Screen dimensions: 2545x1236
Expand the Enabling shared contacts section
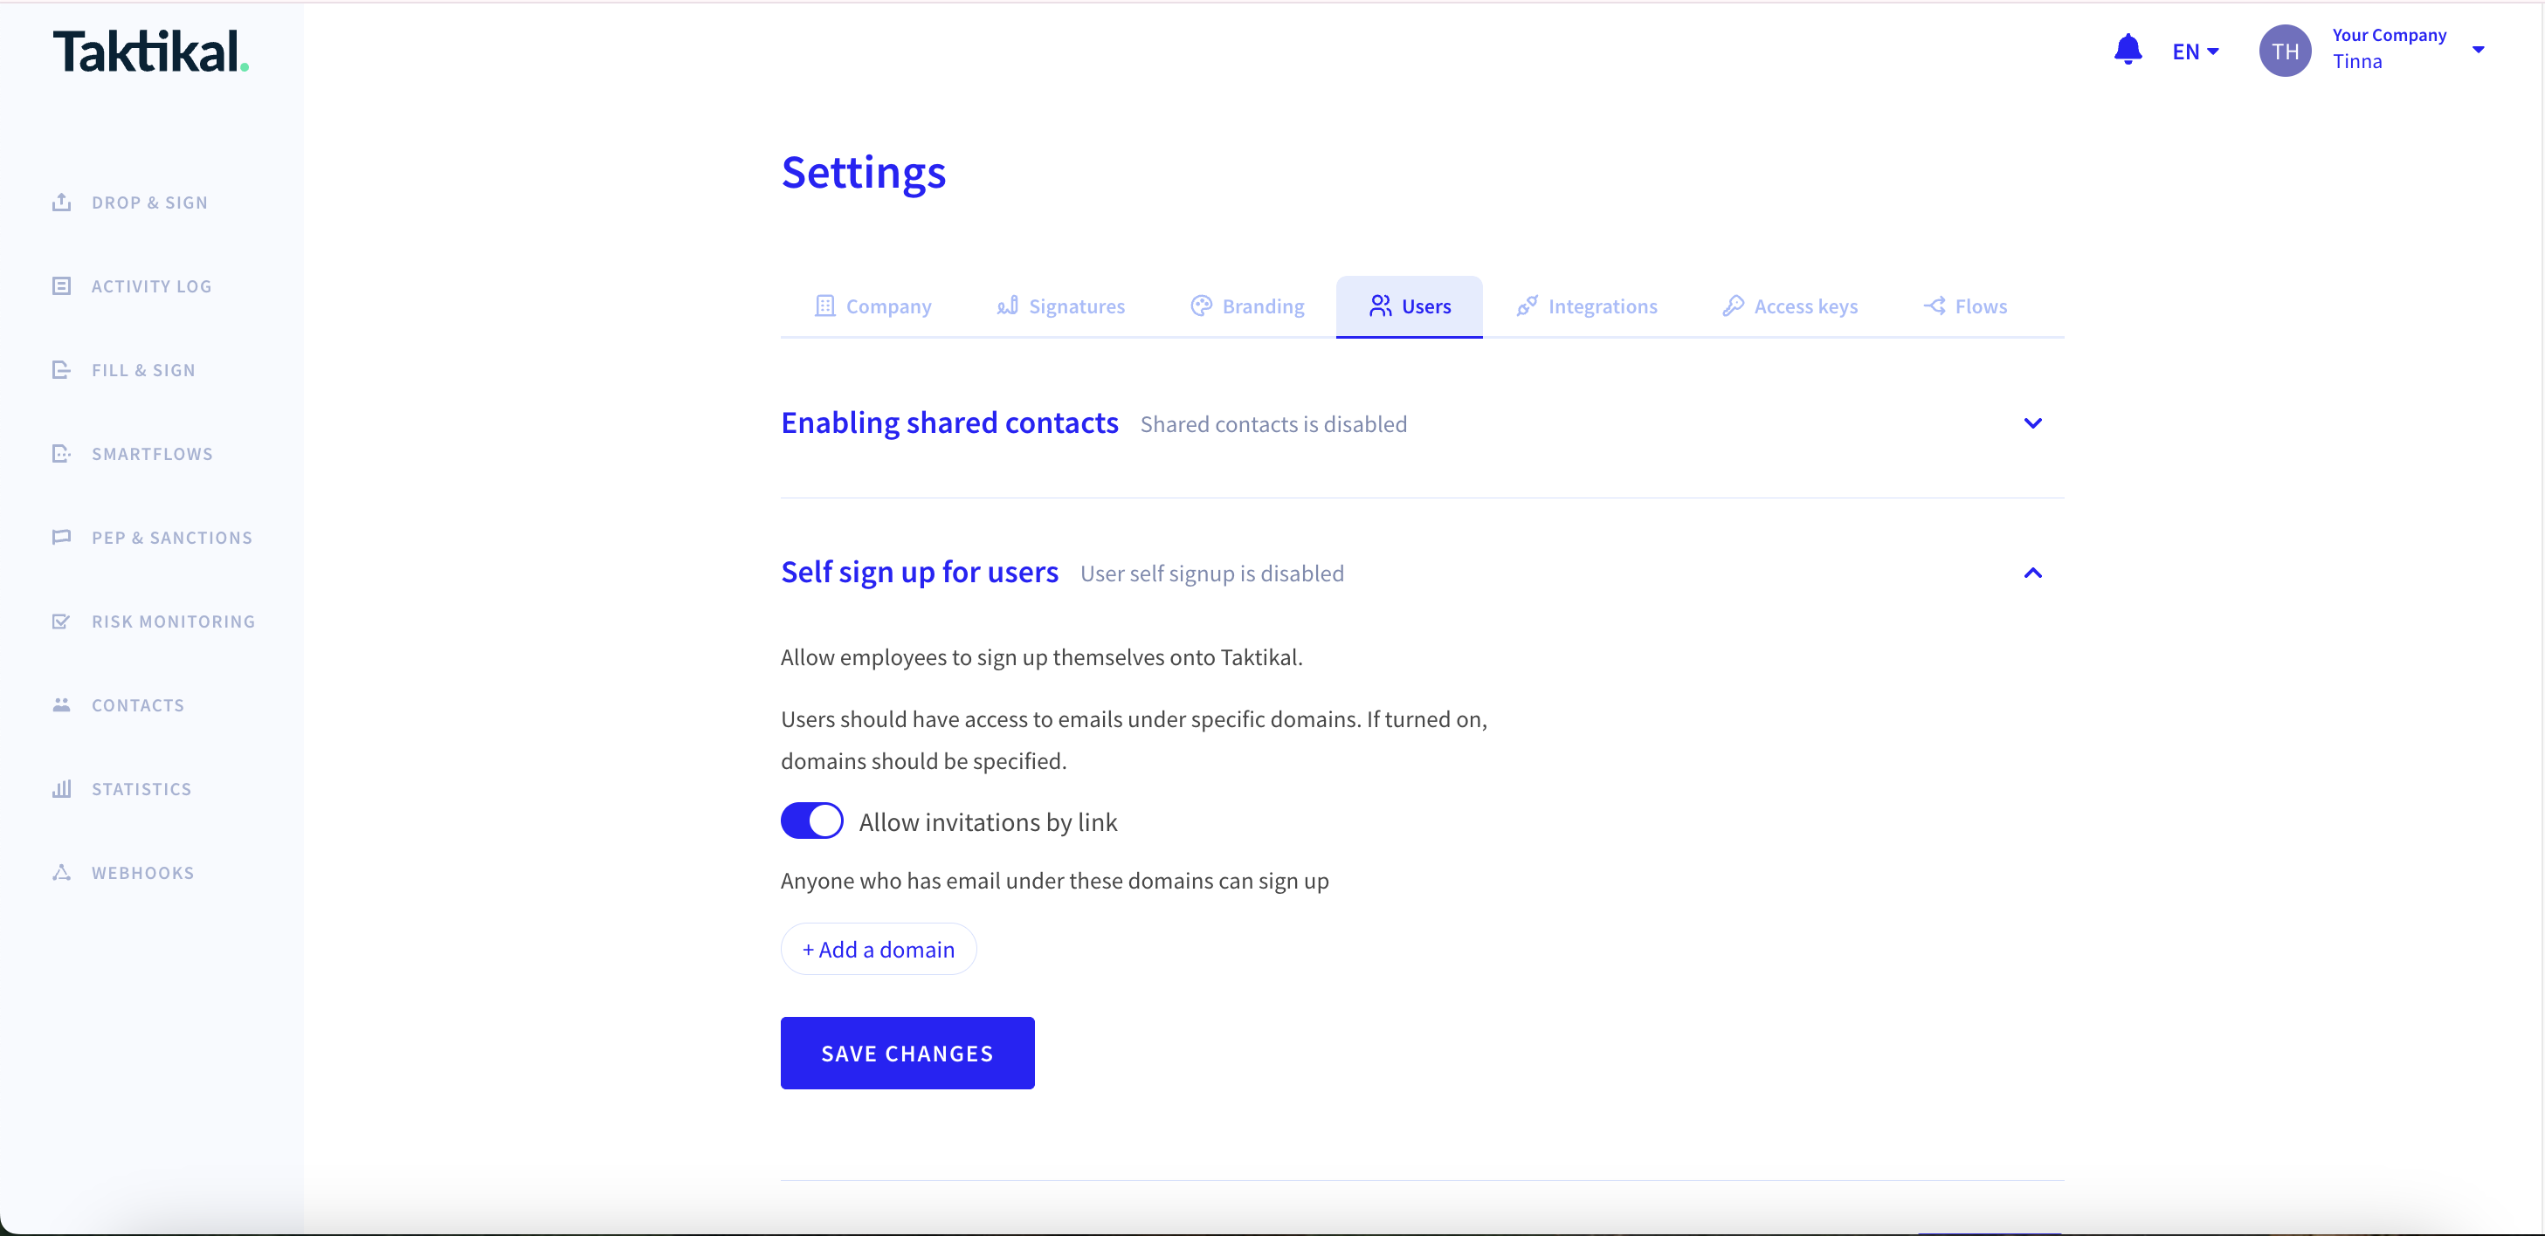tap(2032, 423)
